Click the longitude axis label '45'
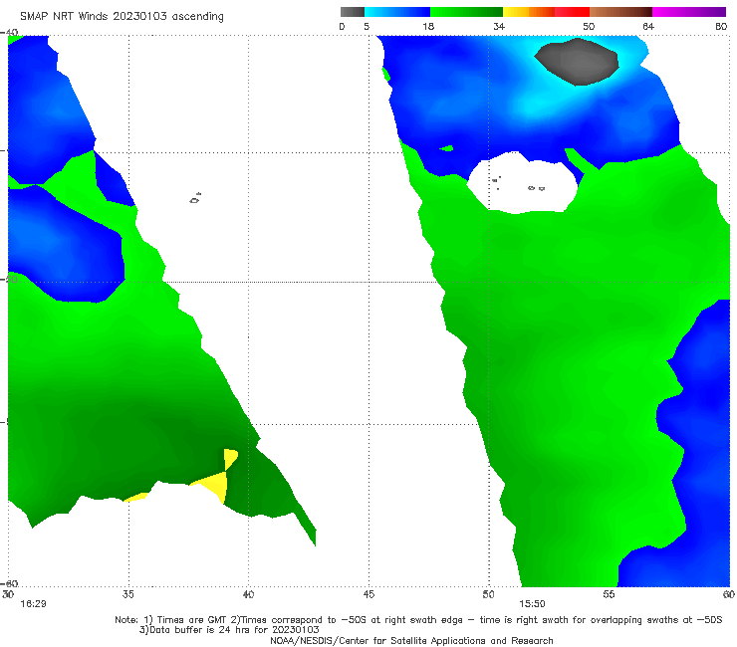The width and height of the screenshot is (737, 647). coord(368,594)
